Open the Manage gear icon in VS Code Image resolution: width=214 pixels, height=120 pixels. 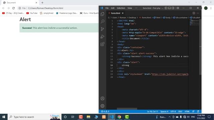pos(102,106)
